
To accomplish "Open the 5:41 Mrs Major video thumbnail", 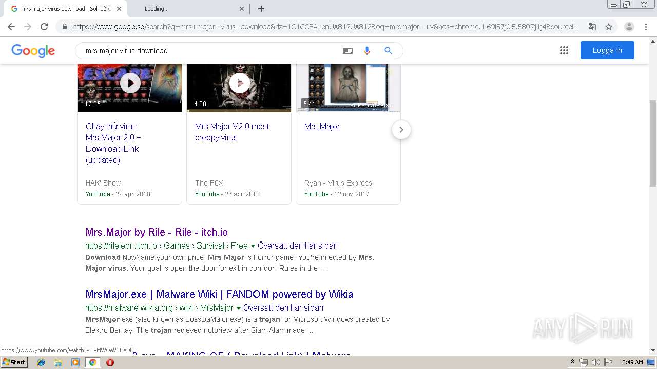I will [x=348, y=88].
